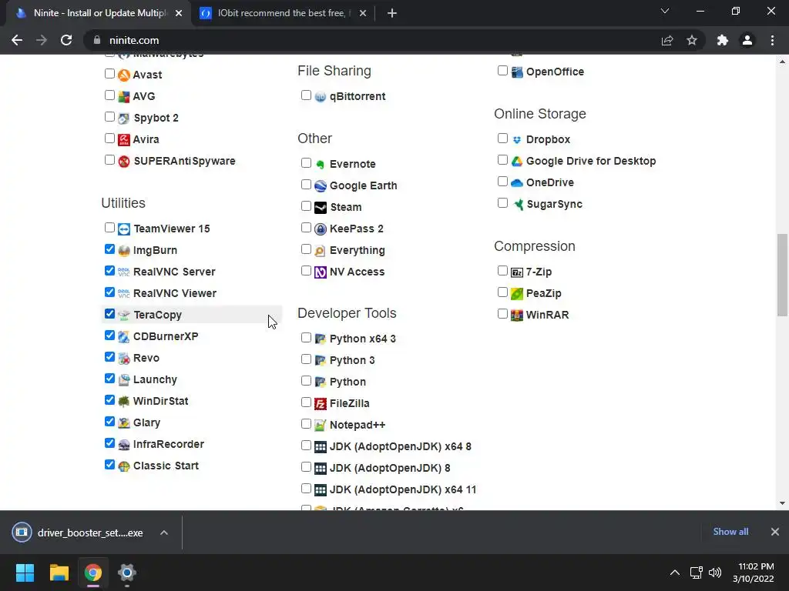
Task: Check the Python x64 3 checkbox
Action: (x=306, y=338)
